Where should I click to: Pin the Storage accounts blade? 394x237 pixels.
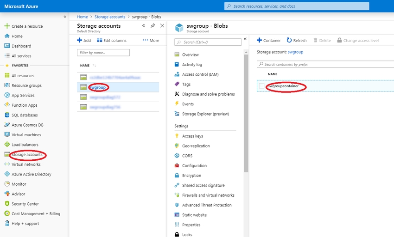(153, 26)
